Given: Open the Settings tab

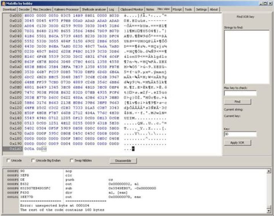Looking at the screenshot, I should pos(201,10).
